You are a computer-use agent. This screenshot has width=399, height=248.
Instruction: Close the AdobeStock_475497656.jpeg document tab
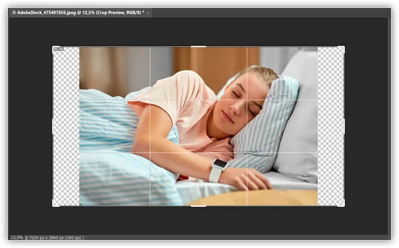(148, 13)
